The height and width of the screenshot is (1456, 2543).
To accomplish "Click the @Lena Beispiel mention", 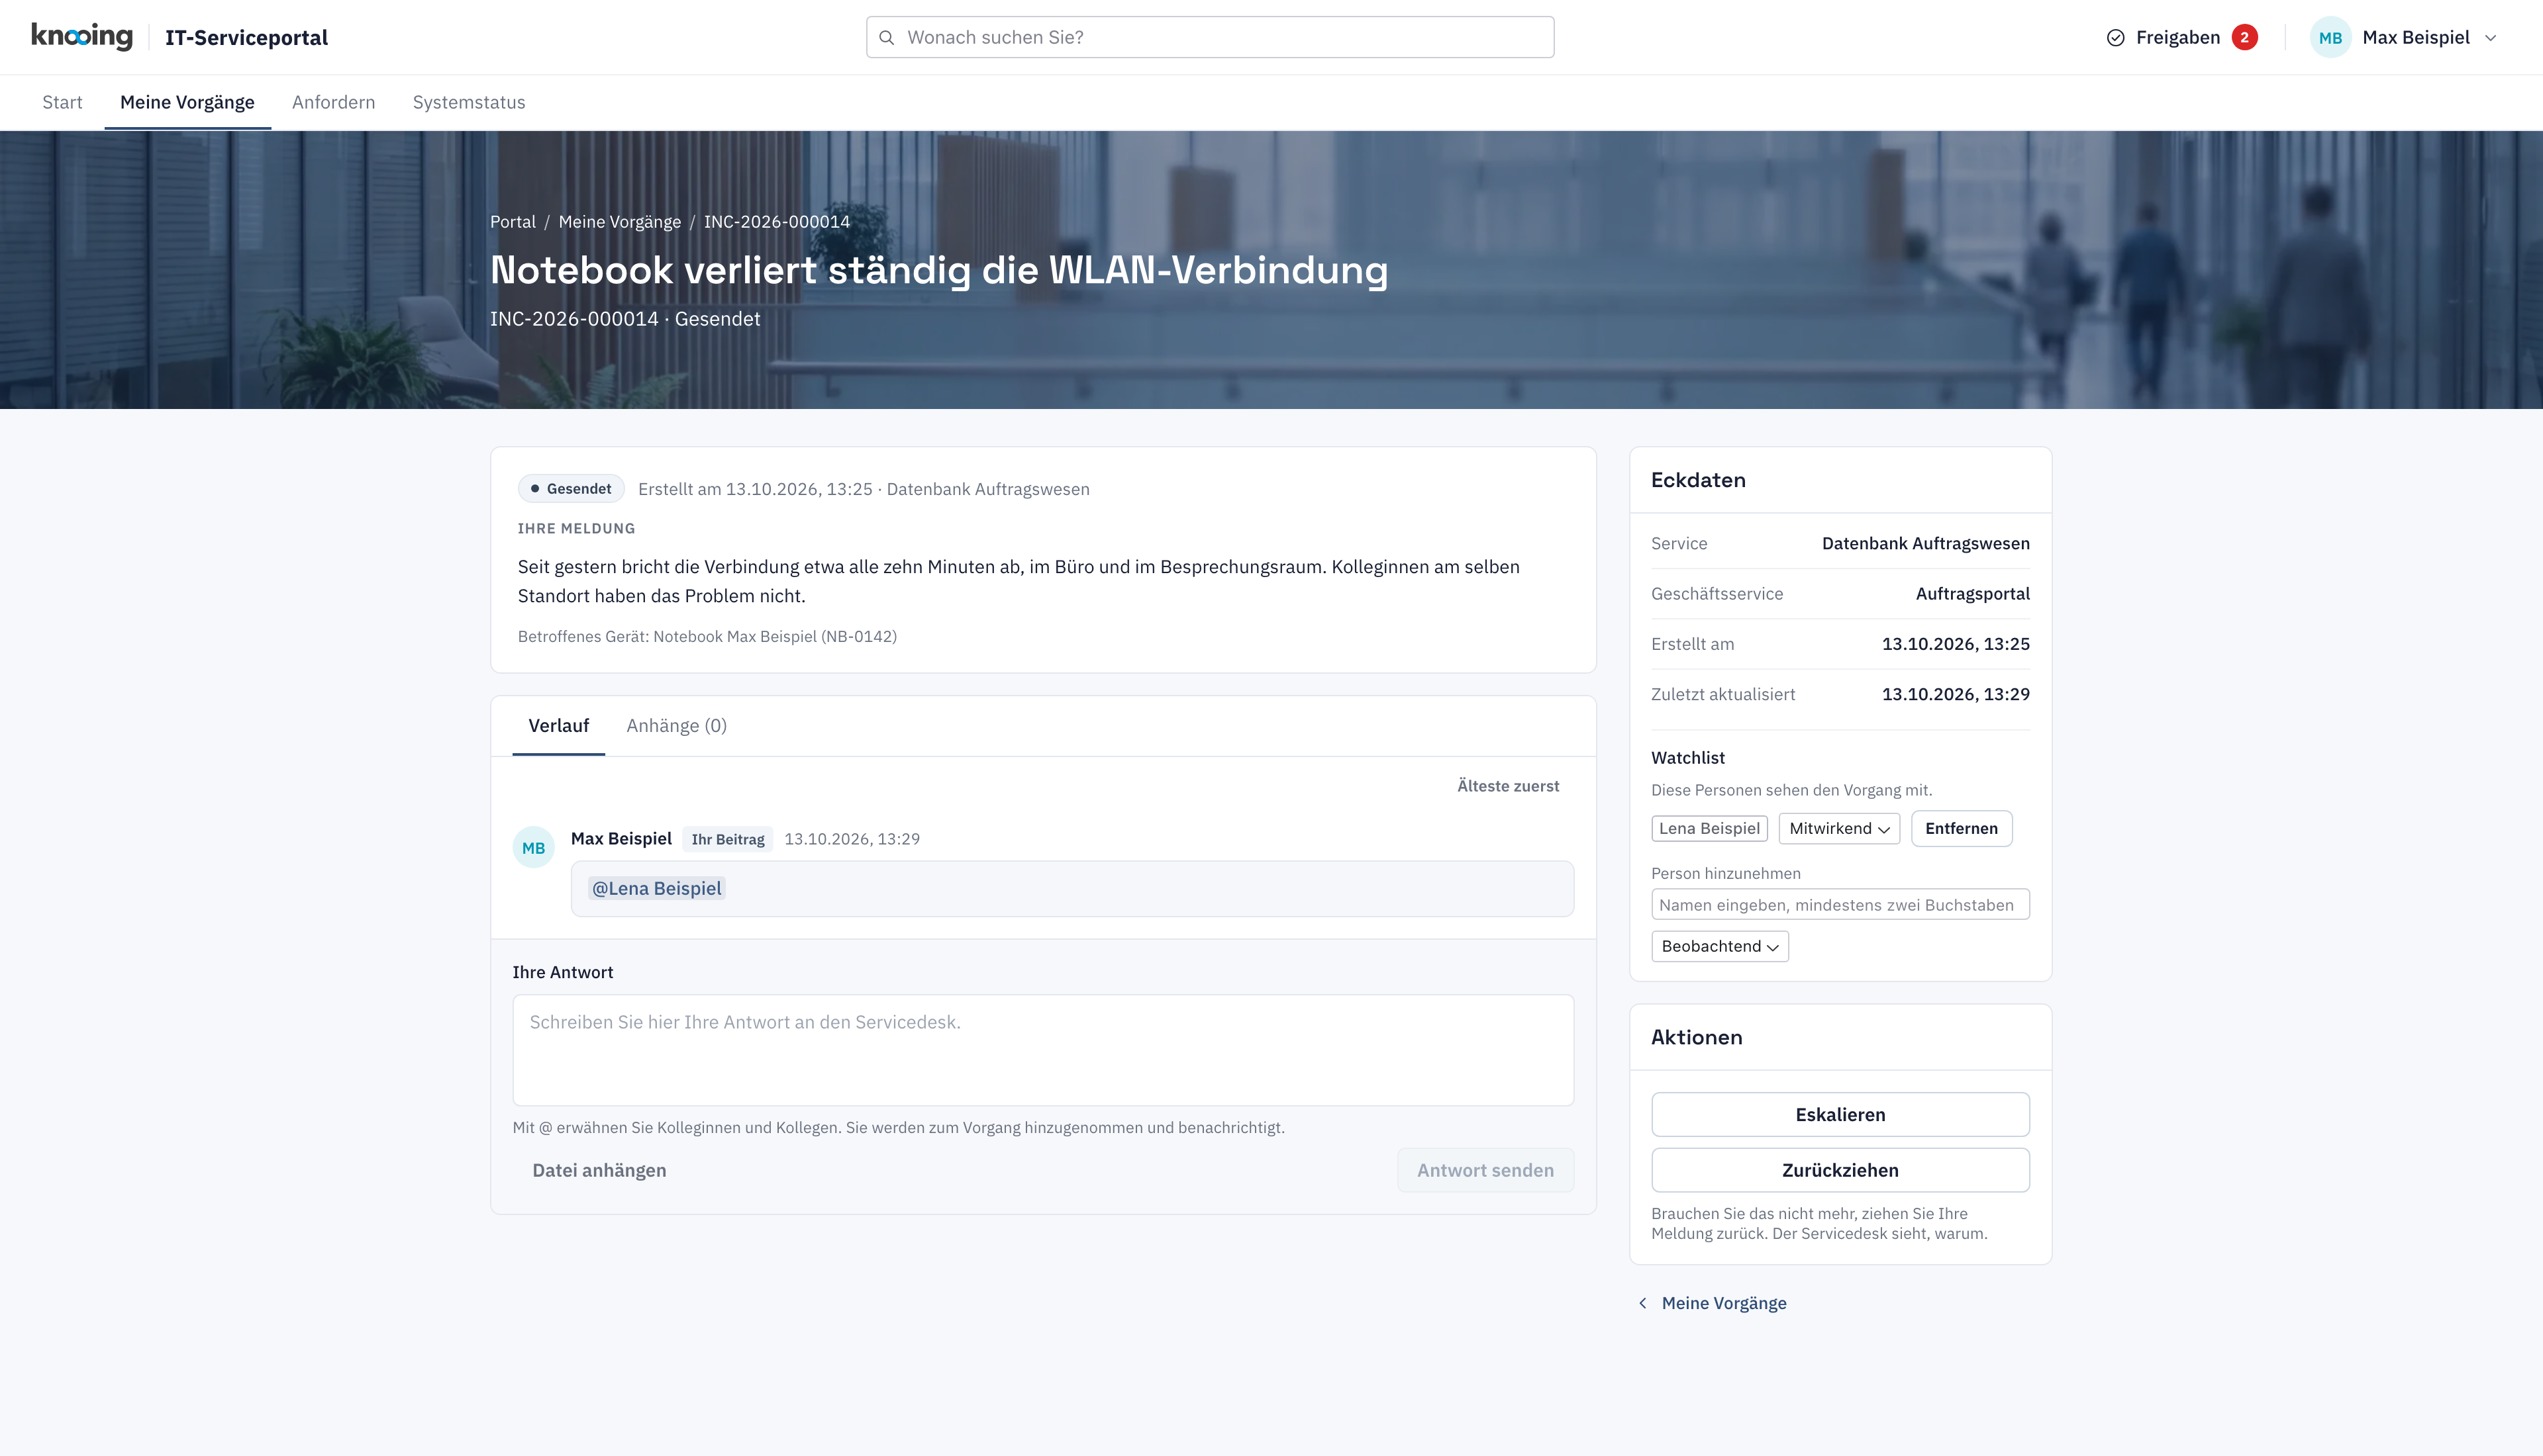I will click(656, 888).
